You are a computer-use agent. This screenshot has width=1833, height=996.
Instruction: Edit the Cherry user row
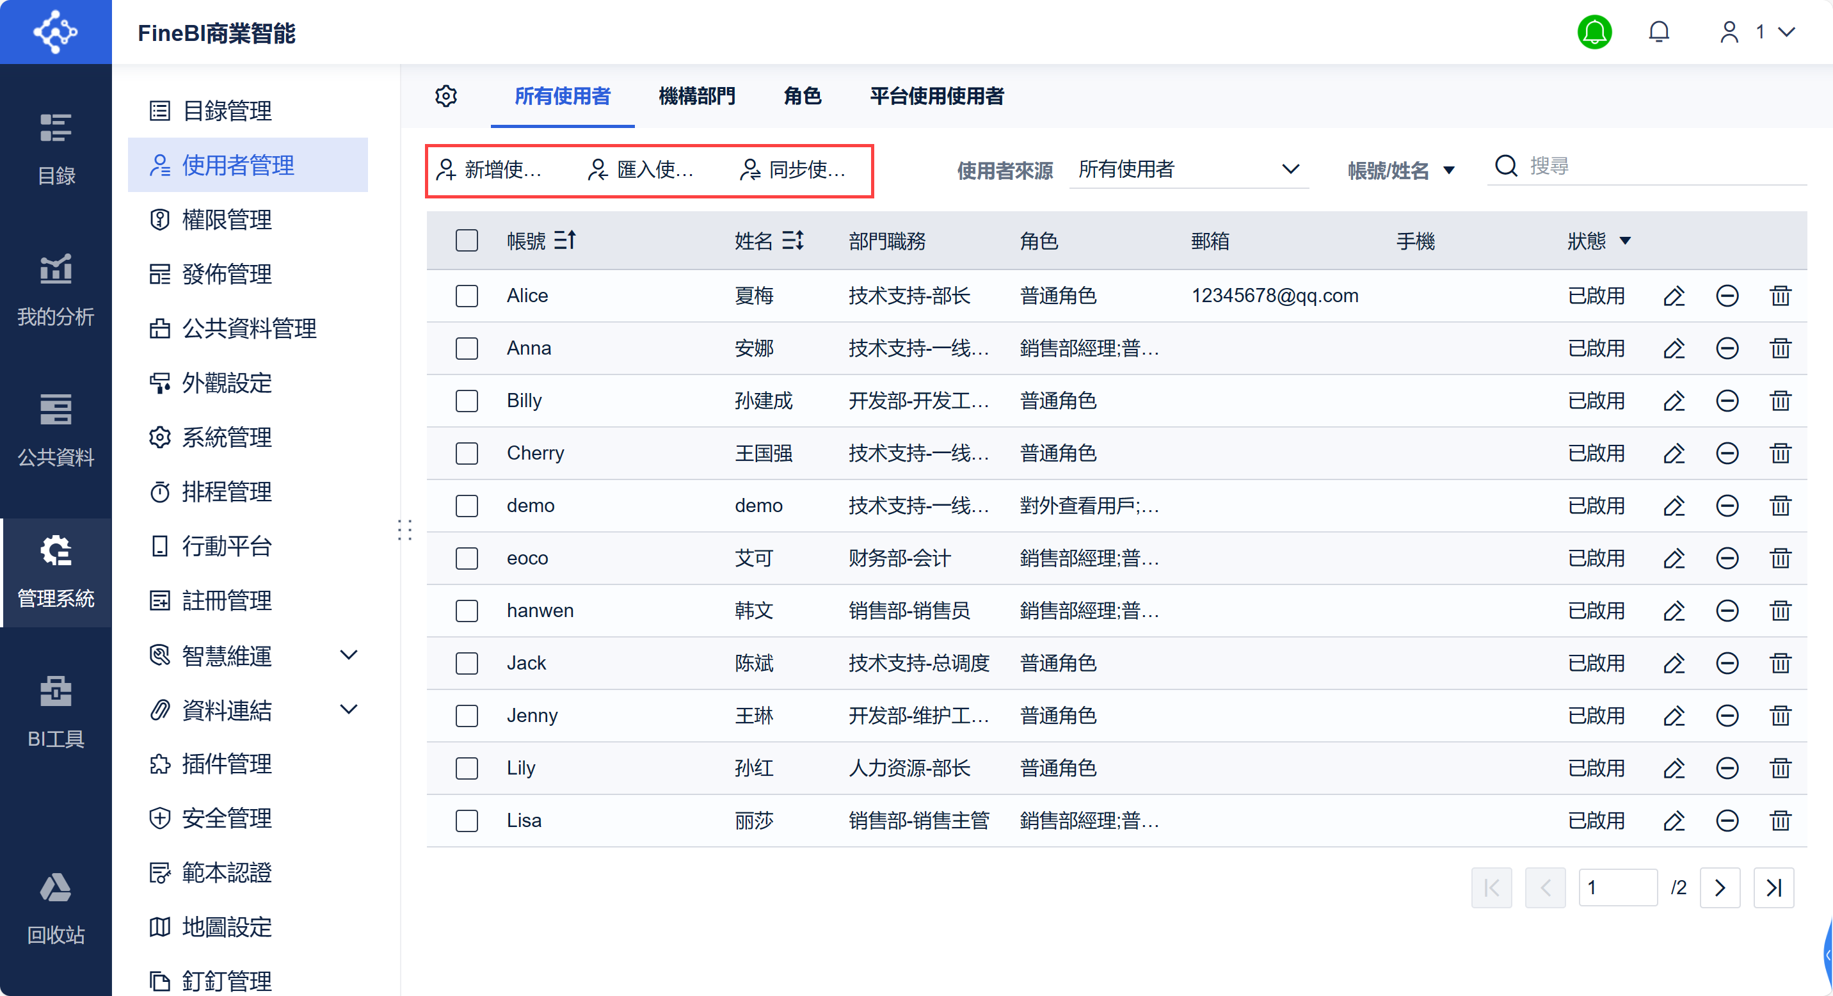tap(1674, 453)
